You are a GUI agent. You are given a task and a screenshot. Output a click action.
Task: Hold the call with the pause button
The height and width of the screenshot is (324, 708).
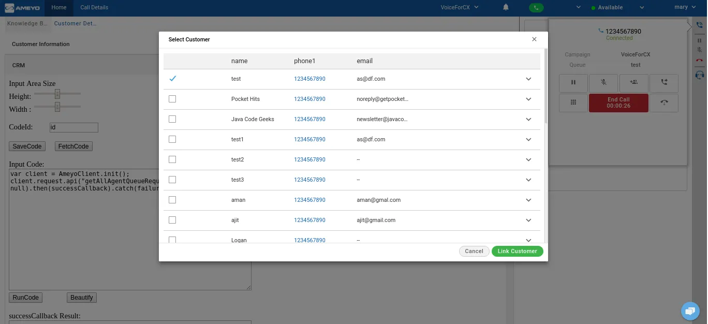tap(573, 82)
